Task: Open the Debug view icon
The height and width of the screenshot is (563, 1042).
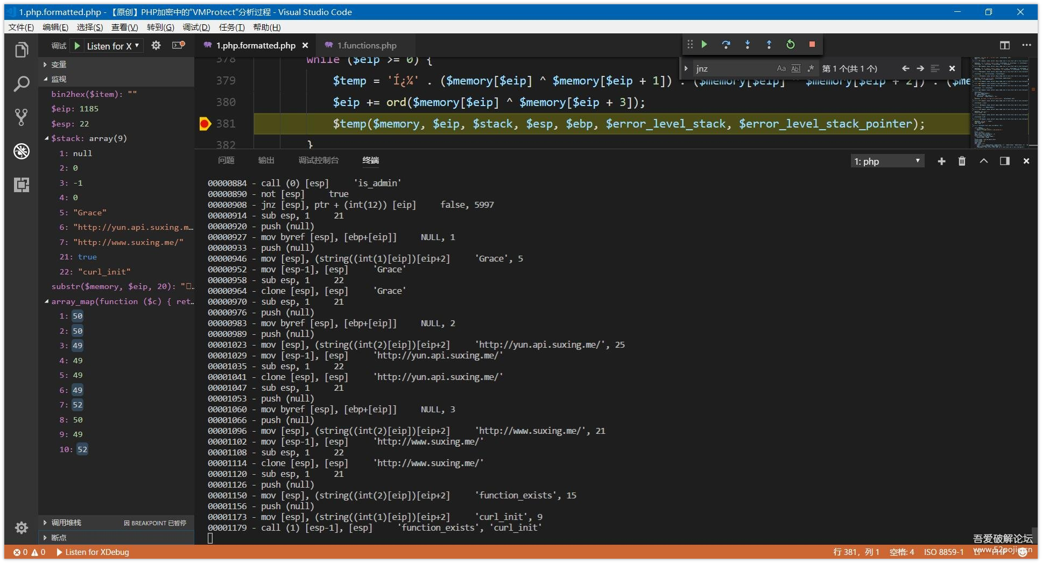Action: 22,151
